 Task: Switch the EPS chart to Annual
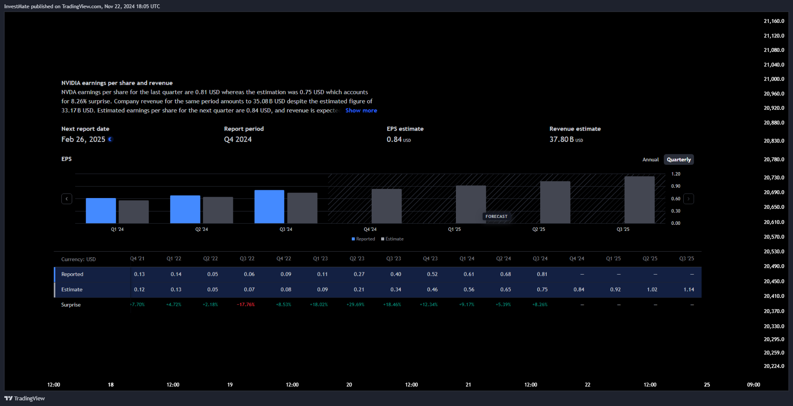650,160
